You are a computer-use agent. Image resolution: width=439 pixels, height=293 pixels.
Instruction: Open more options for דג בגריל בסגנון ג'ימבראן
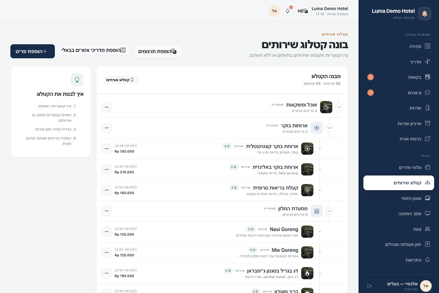tap(107, 273)
